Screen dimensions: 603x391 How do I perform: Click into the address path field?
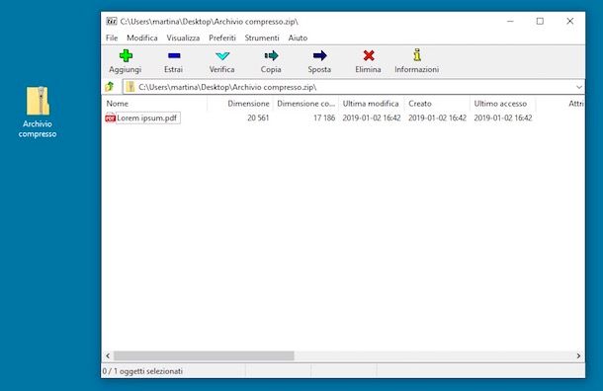tap(354, 87)
